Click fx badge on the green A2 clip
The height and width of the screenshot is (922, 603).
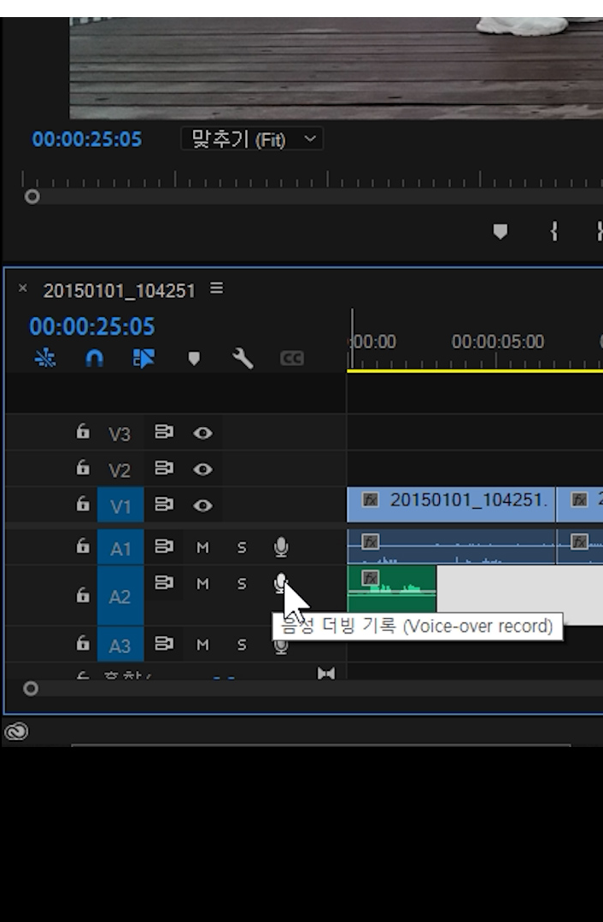(x=370, y=577)
